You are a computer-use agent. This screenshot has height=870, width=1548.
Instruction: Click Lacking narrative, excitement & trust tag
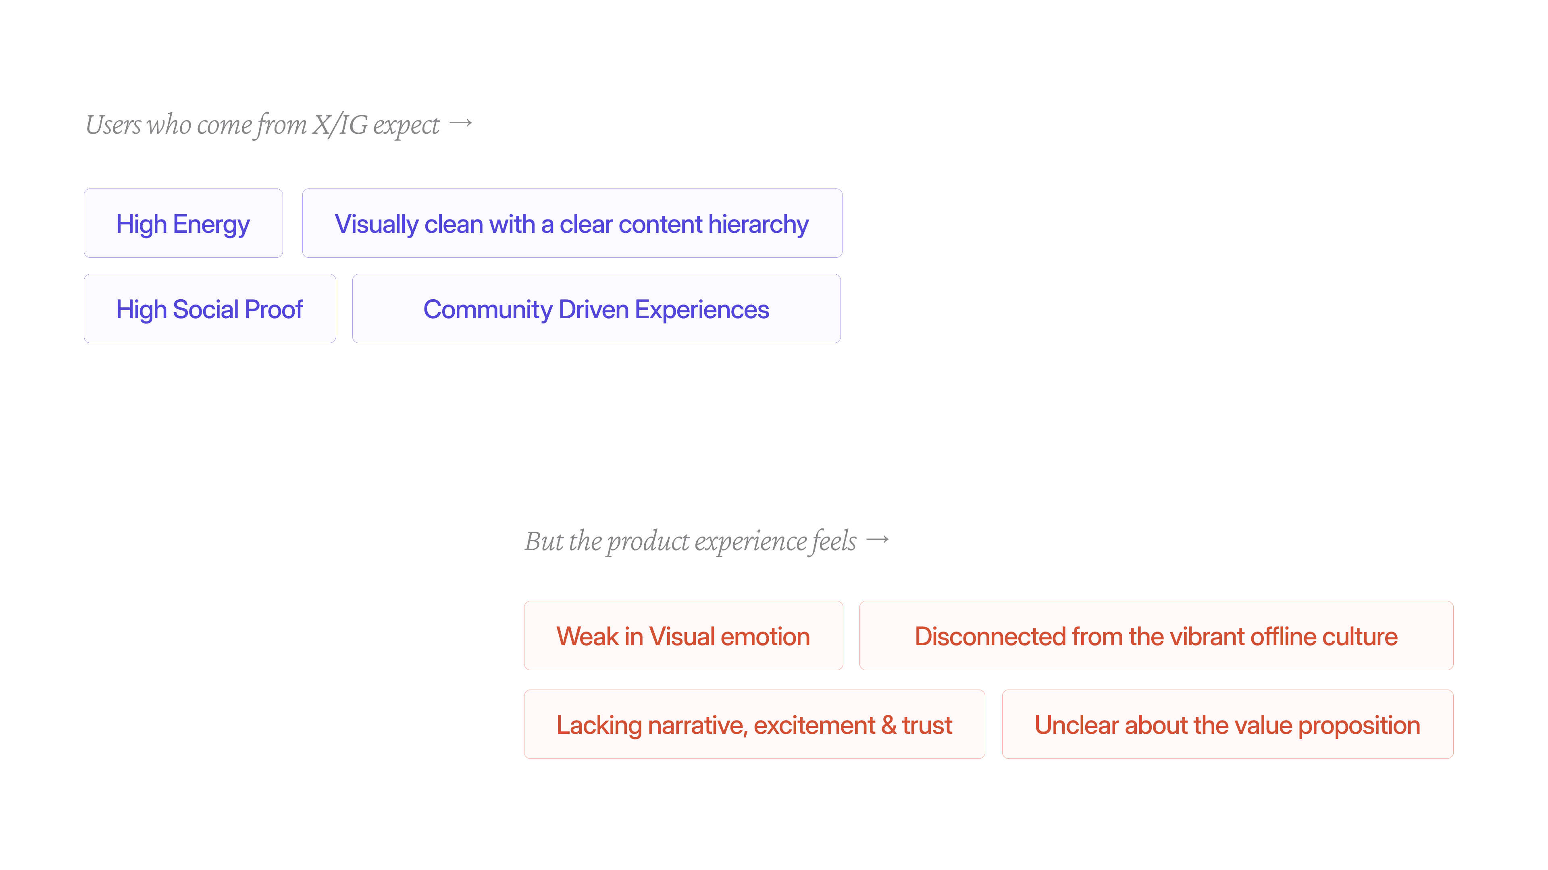[754, 725]
